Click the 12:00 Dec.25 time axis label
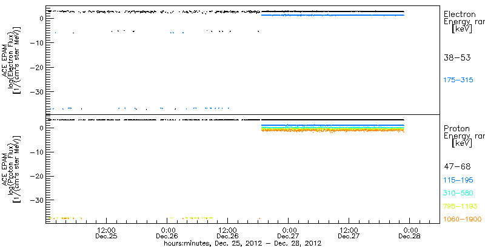Viewport: 485px width, 248px height. click(x=107, y=233)
